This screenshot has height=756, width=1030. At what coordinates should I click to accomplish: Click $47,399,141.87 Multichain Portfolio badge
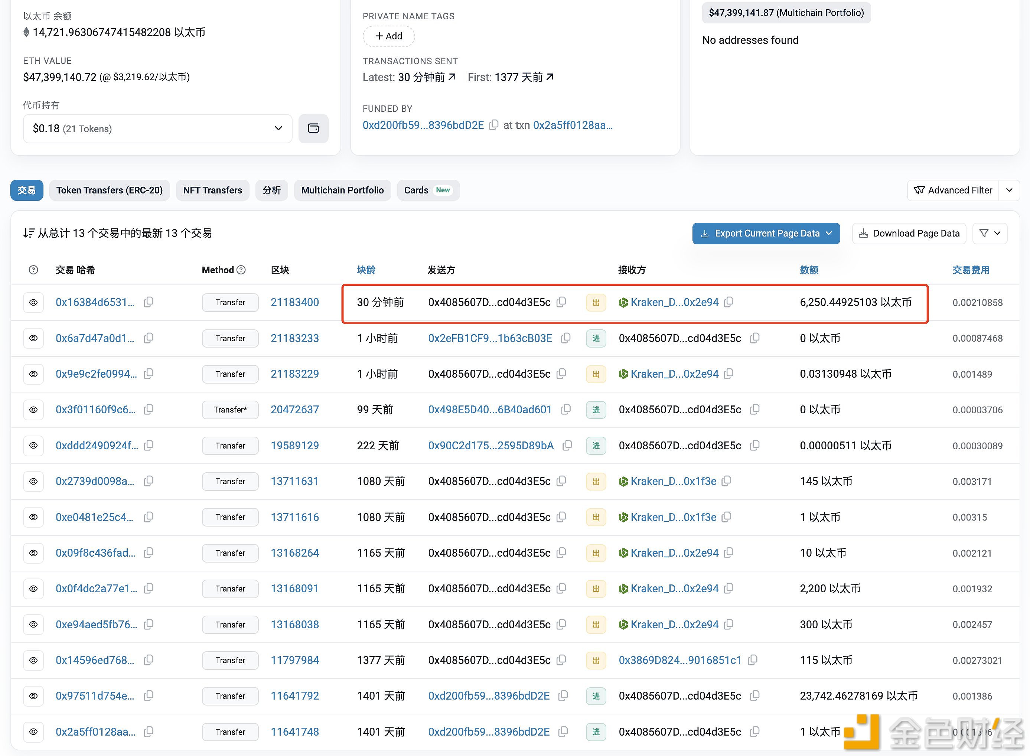786,13
